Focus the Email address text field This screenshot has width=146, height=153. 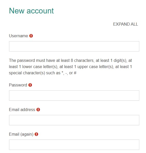74,120
